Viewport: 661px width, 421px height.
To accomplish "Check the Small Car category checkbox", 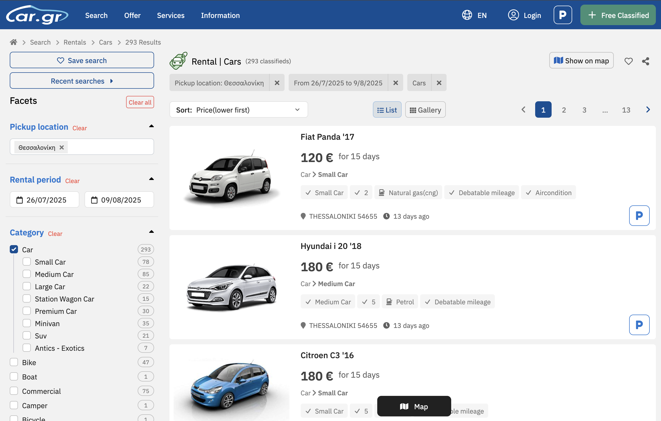I will [x=27, y=262].
